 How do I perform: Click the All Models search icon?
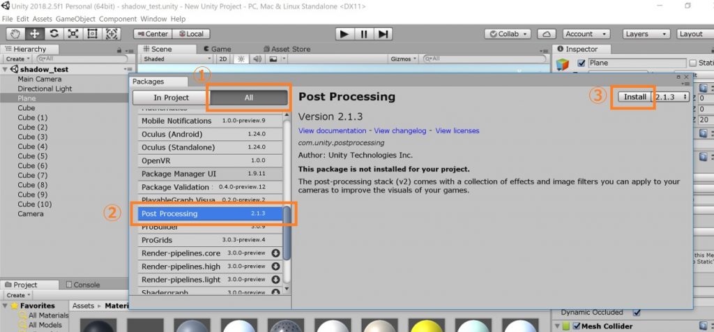point(22,325)
